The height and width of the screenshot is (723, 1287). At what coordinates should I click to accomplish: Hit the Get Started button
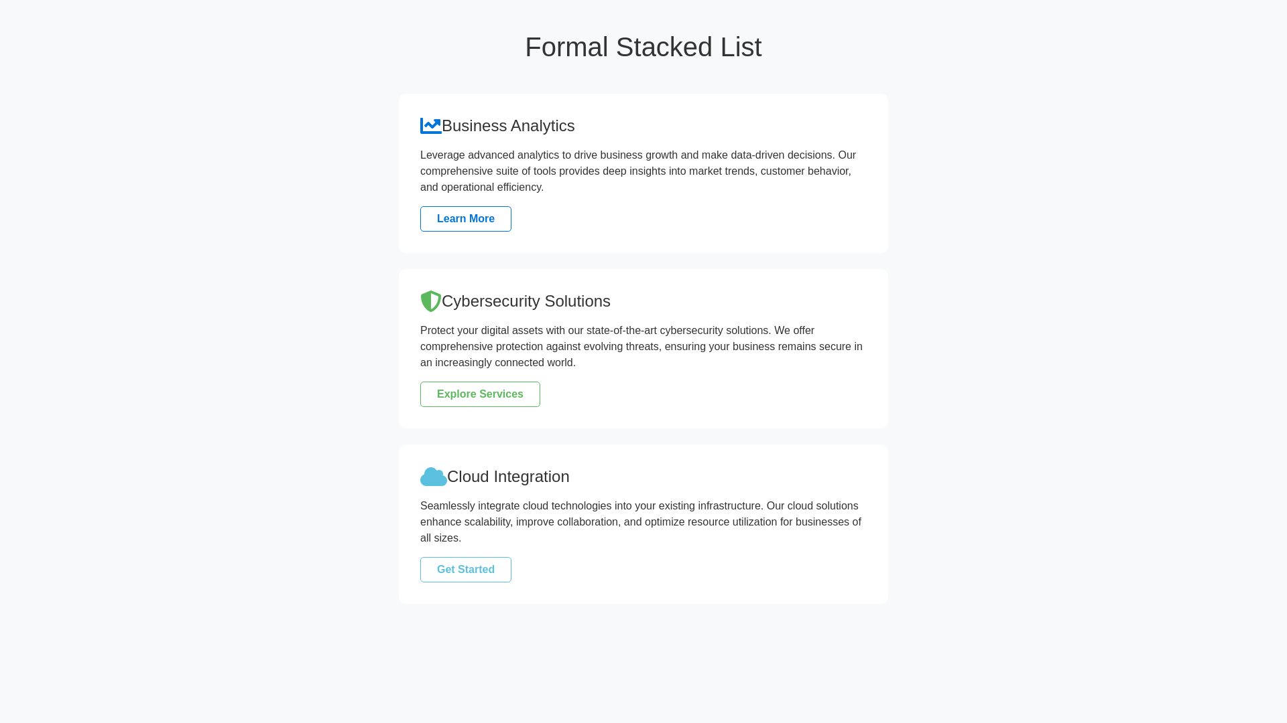coord(465,570)
